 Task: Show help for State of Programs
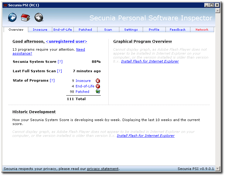(52, 80)
